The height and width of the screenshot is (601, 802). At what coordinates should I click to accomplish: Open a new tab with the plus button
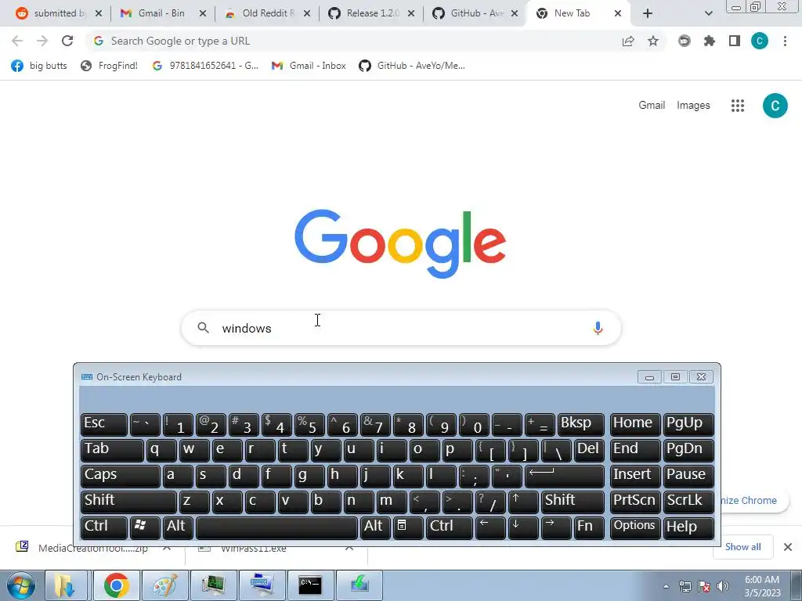click(648, 13)
